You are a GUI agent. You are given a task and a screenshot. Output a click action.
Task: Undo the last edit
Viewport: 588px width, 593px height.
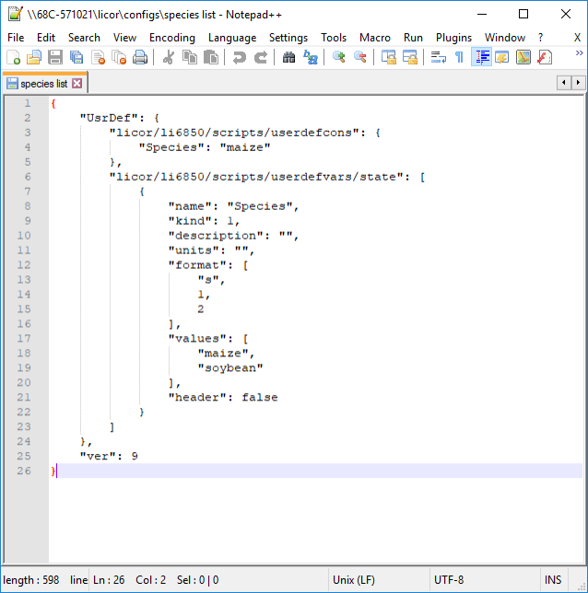pos(240,57)
